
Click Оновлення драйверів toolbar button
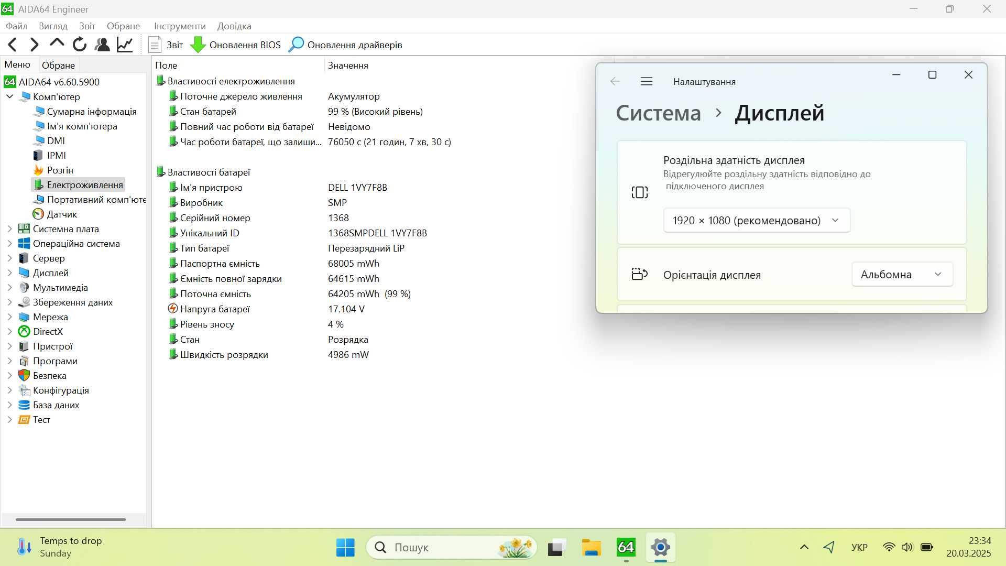click(346, 45)
